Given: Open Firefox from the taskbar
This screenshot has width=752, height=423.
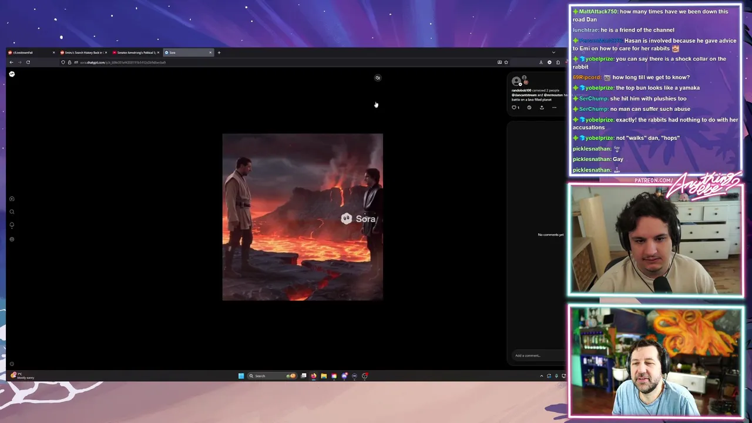Looking at the screenshot, I should click(314, 376).
